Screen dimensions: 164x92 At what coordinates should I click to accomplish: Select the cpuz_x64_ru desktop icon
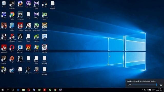point(28,4)
